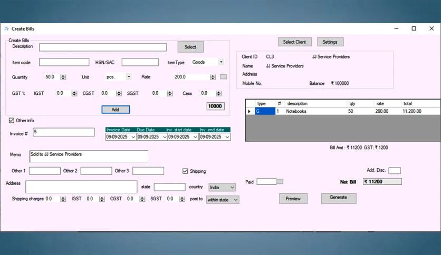441x255 pixels.
Task: Click the small gray button beside Rate
Action: (223, 77)
